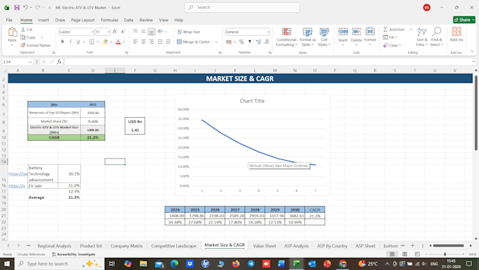This screenshot has height=270, width=479.
Task: Click the green Share button
Action: [464, 20]
